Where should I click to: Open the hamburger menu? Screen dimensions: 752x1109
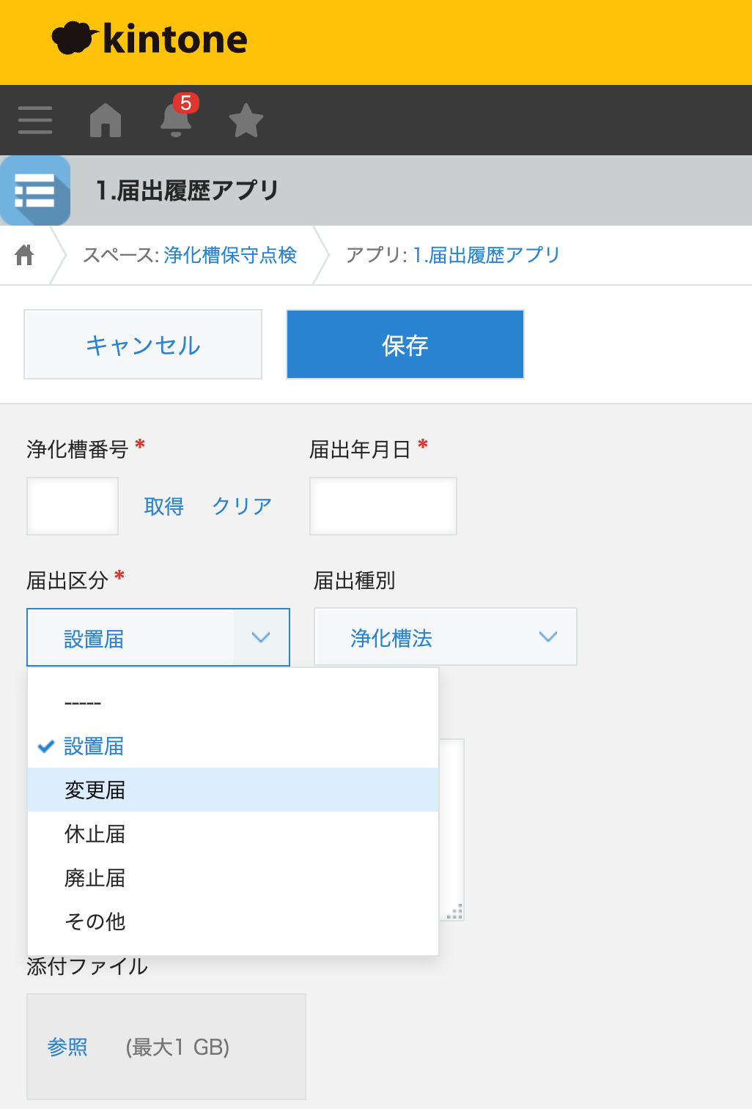point(35,120)
